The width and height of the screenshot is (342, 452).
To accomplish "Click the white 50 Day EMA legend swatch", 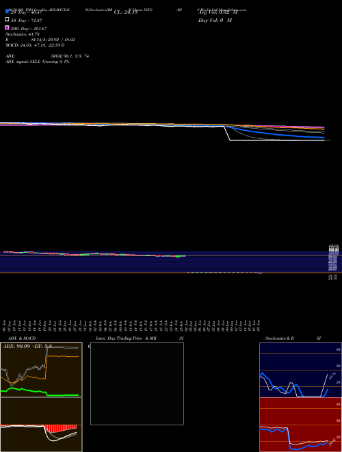I will tap(7, 19).
